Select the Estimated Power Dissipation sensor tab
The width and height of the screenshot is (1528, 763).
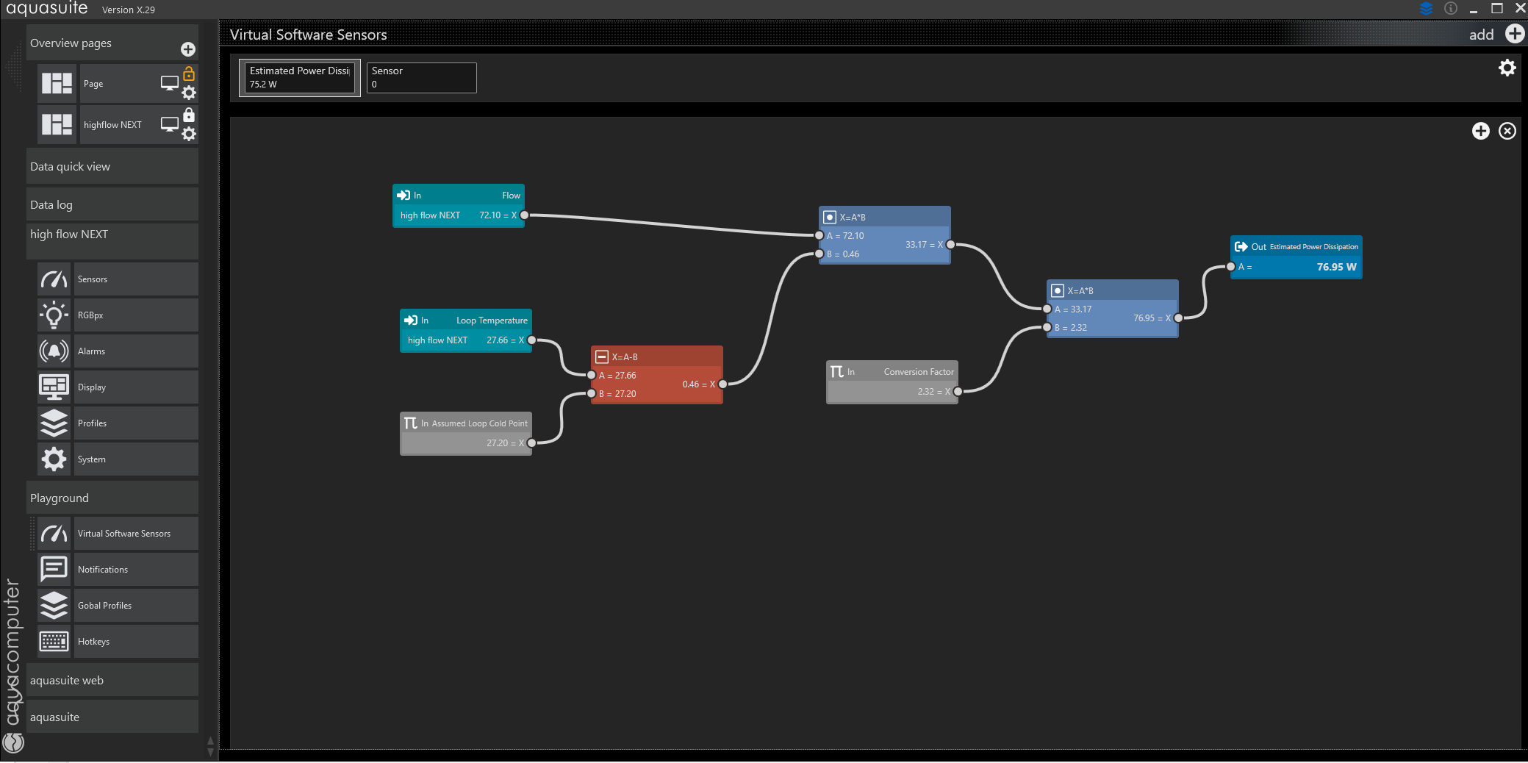click(x=299, y=77)
